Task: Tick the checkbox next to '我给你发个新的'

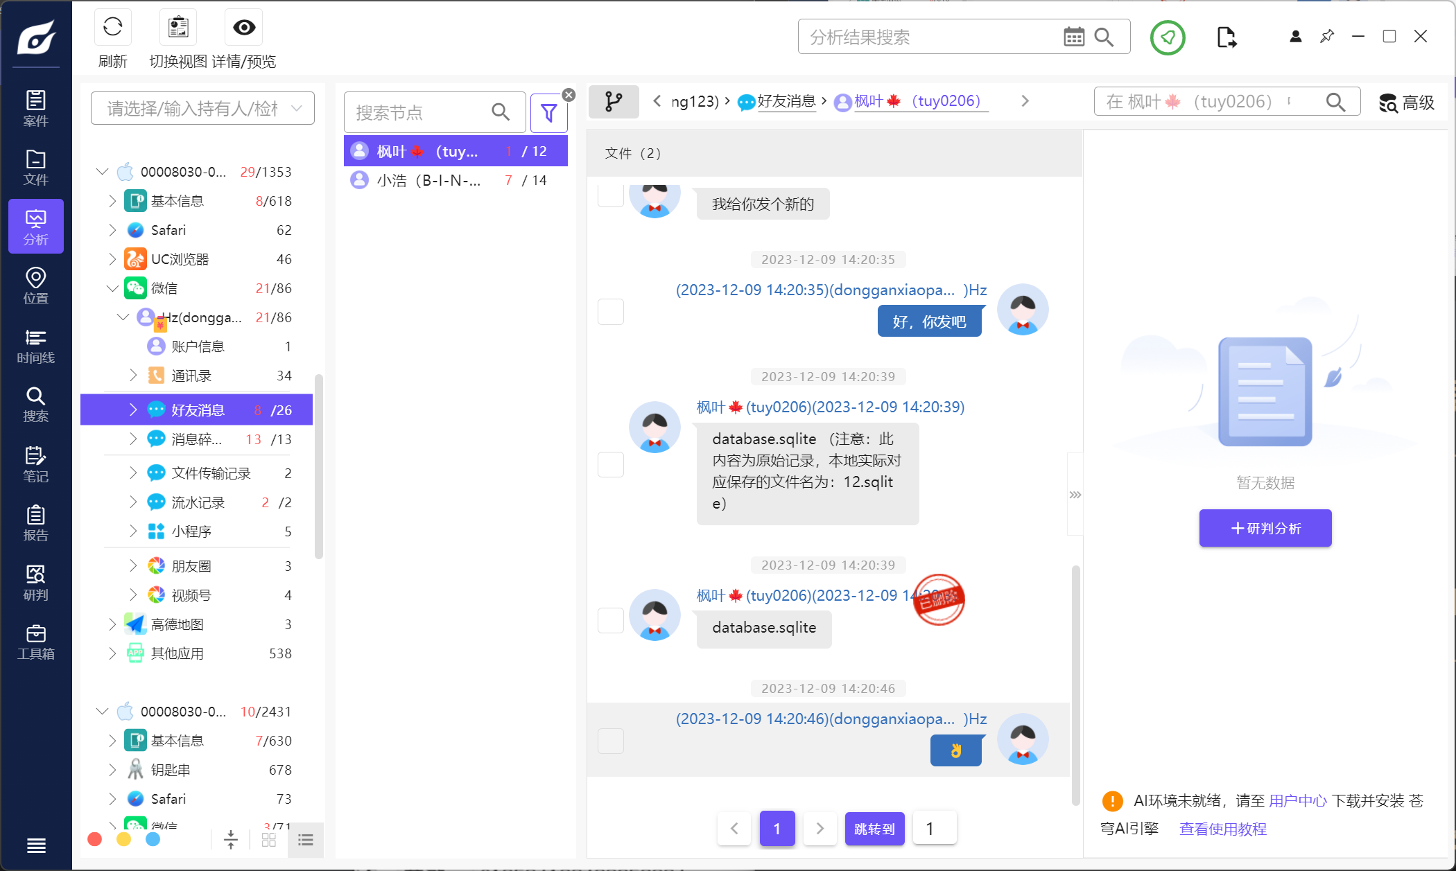Action: tap(610, 196)
